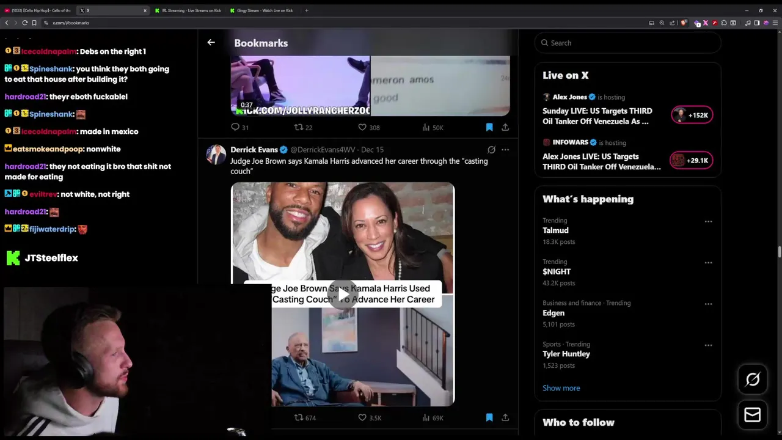782x440 pixels.
Task: View analytics showing 69K views
Action: (x=426, y=417)
